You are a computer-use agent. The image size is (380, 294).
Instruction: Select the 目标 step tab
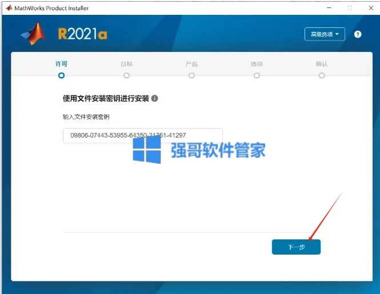126,64
